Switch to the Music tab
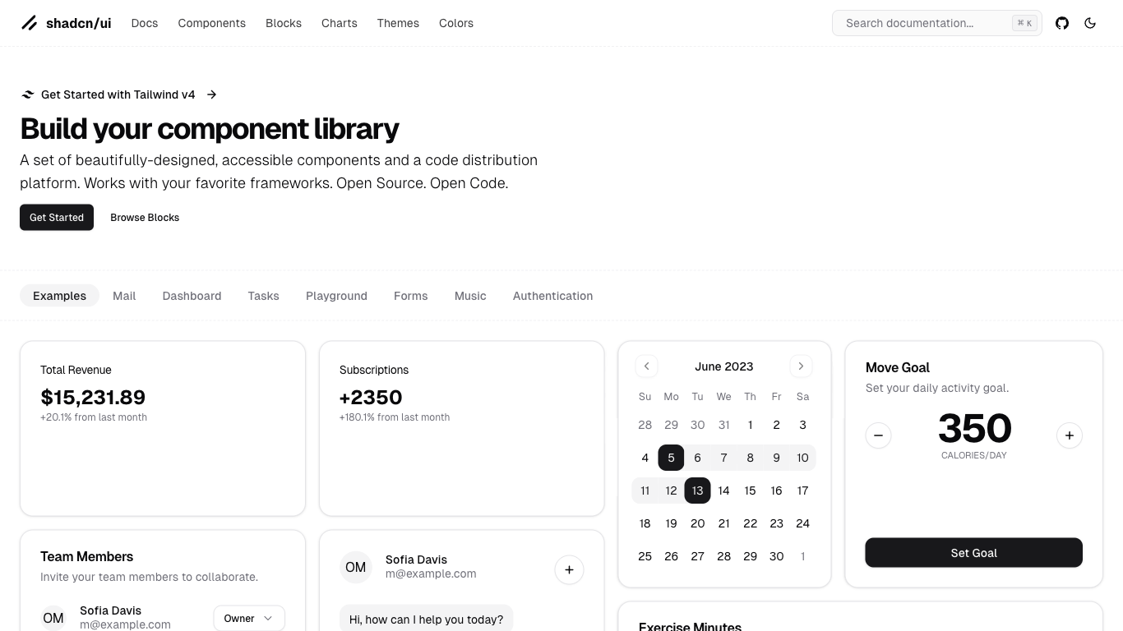Image resolution: width=1123 pixels, height=631 pixels. click(470, 296)
